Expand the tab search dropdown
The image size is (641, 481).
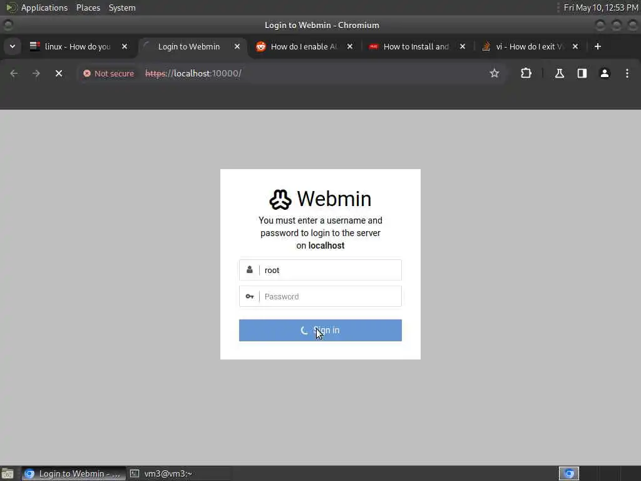pyautogui.click(x=13, y=46)
